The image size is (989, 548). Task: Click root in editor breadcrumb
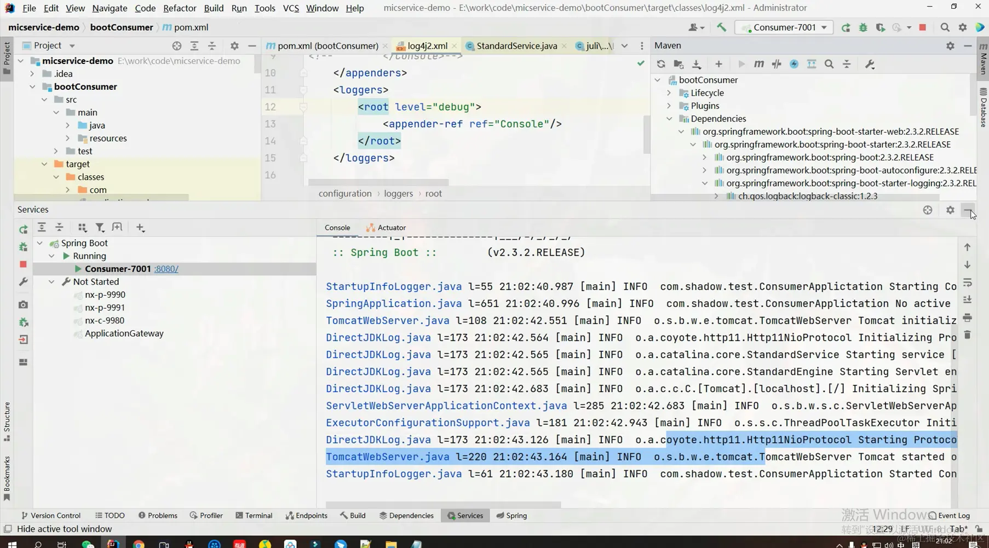click(x=433, y=194)
